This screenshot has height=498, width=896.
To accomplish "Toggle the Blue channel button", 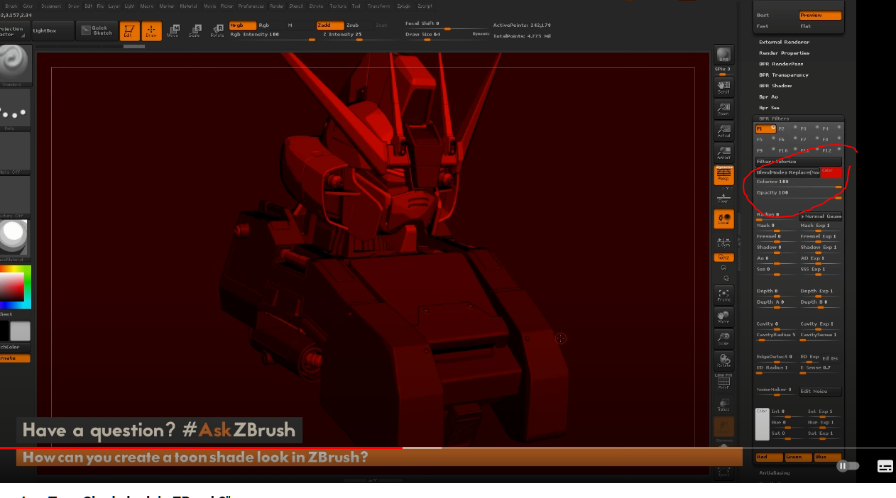I will (827, 457).
